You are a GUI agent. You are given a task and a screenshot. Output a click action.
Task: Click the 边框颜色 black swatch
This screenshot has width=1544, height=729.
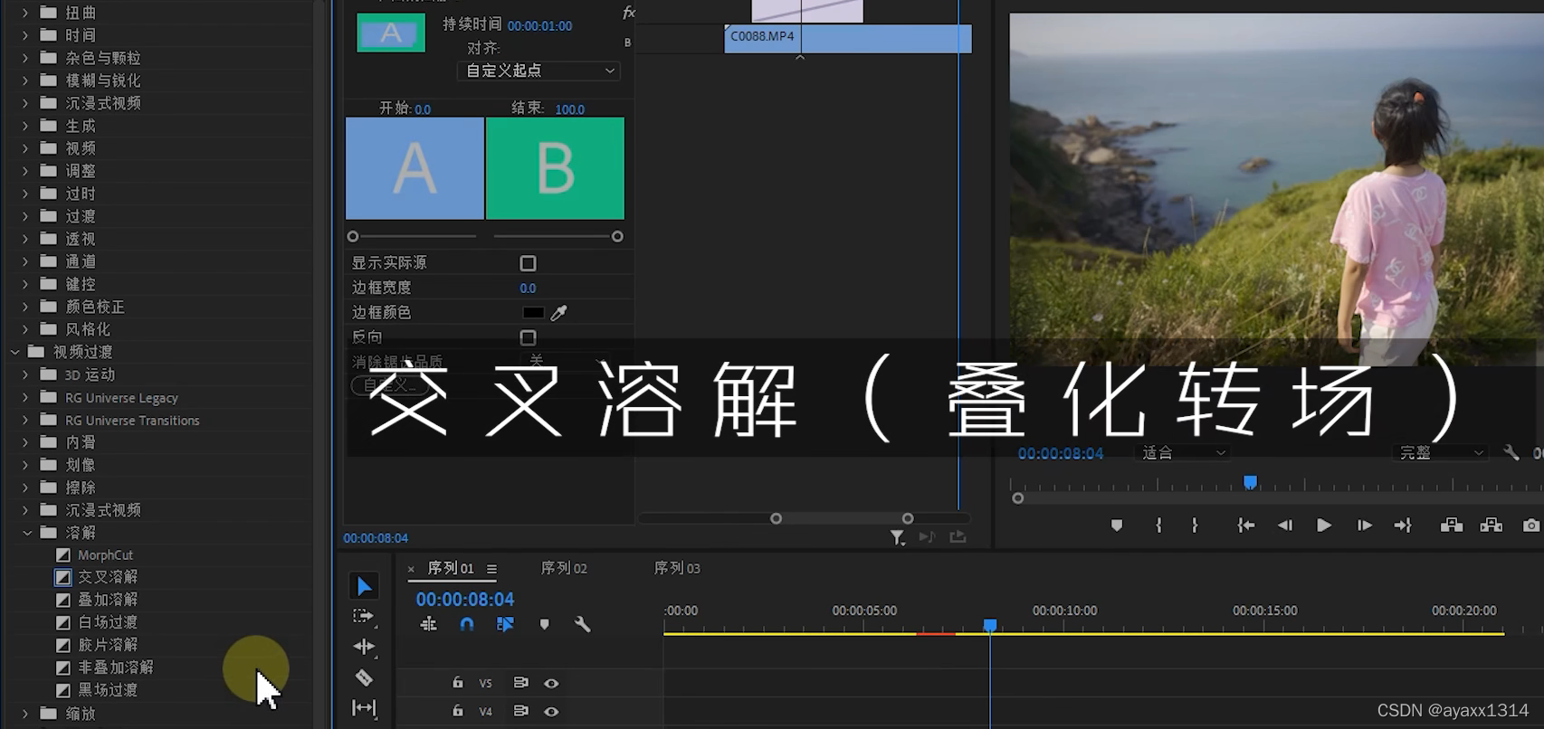533,313
